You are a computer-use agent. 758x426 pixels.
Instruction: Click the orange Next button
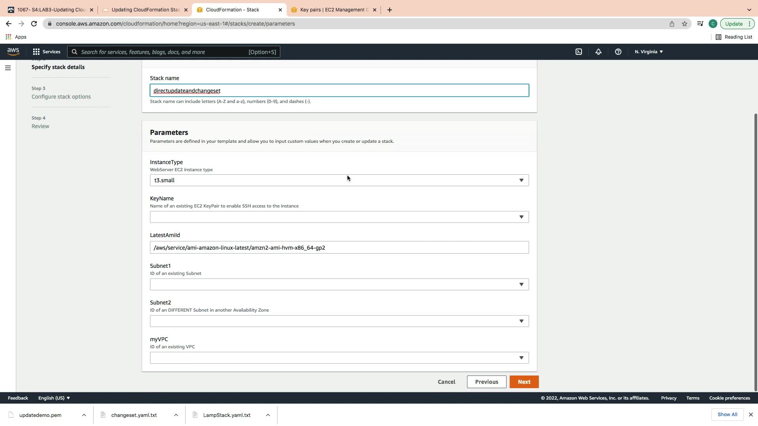coord(524,382)
